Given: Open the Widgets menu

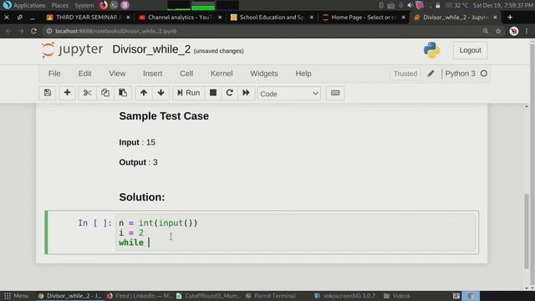Looking at the screenshot, I should click(x=264, y=74).
